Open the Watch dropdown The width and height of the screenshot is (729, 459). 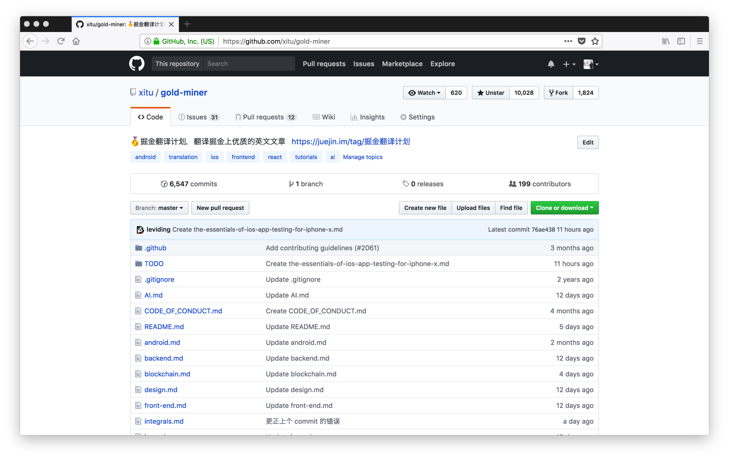[424, 93]
